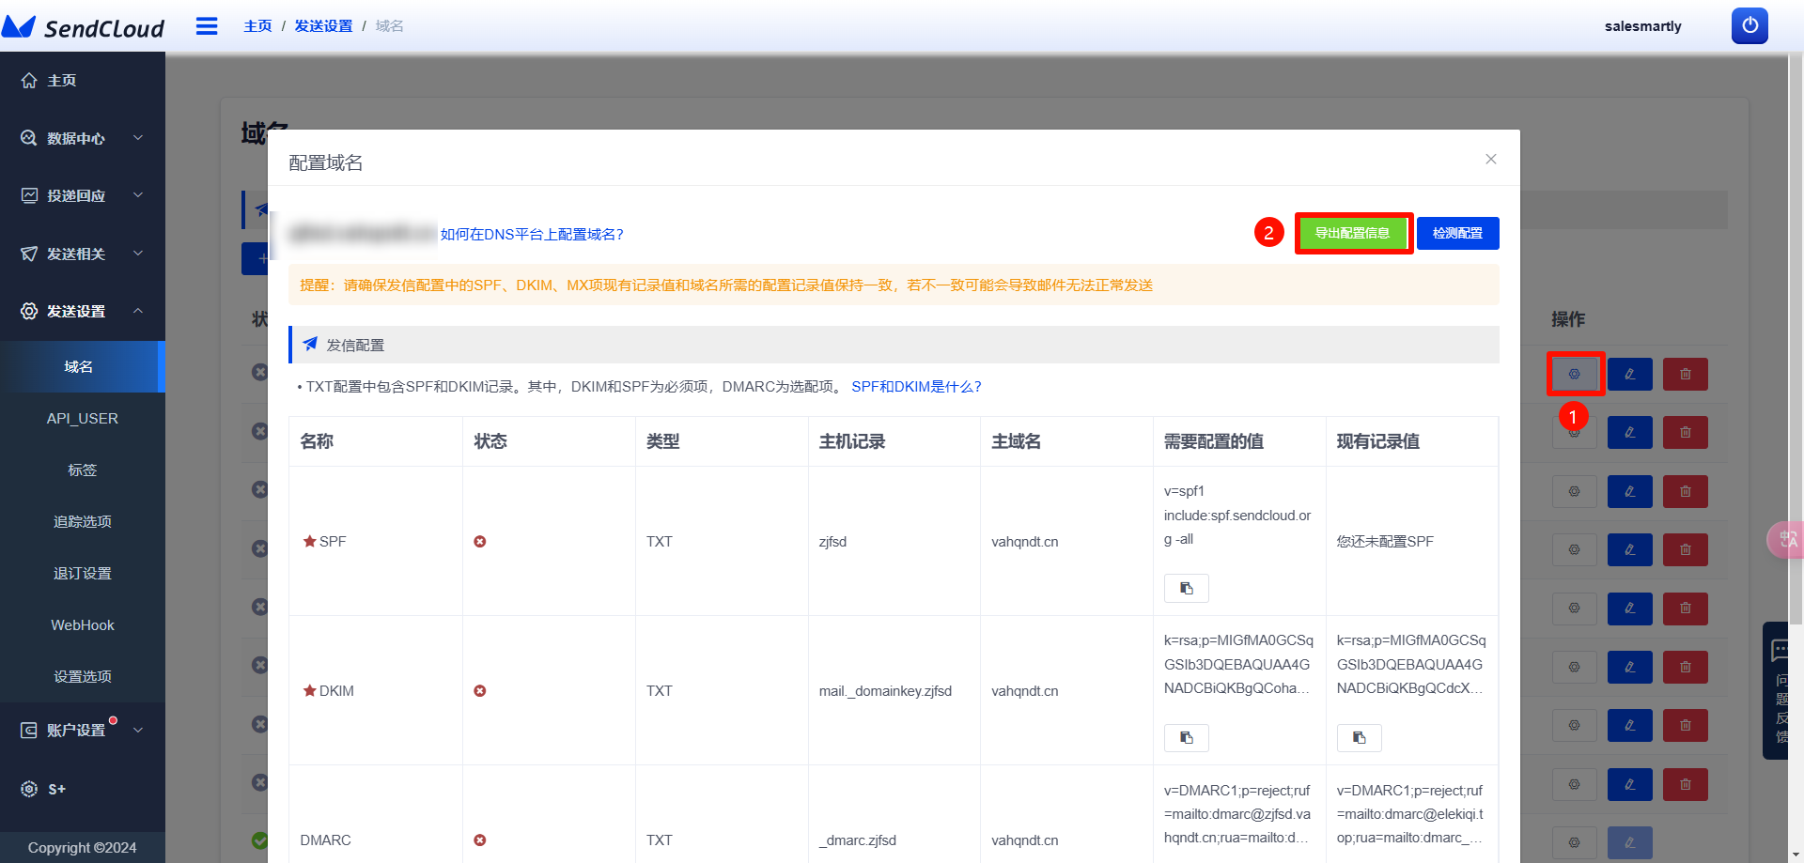1804x863 pixels.
Task: Close the 配置域名 dialog
Action: click(x=1490, y=160)
